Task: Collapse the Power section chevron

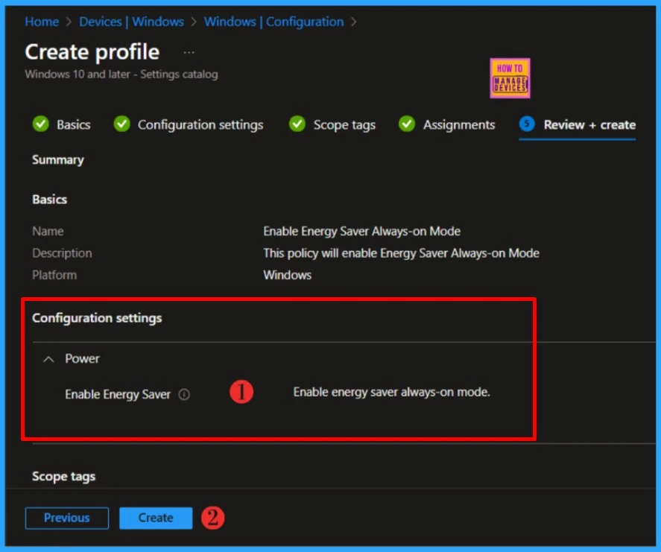Action: click(x=49, y=359)
